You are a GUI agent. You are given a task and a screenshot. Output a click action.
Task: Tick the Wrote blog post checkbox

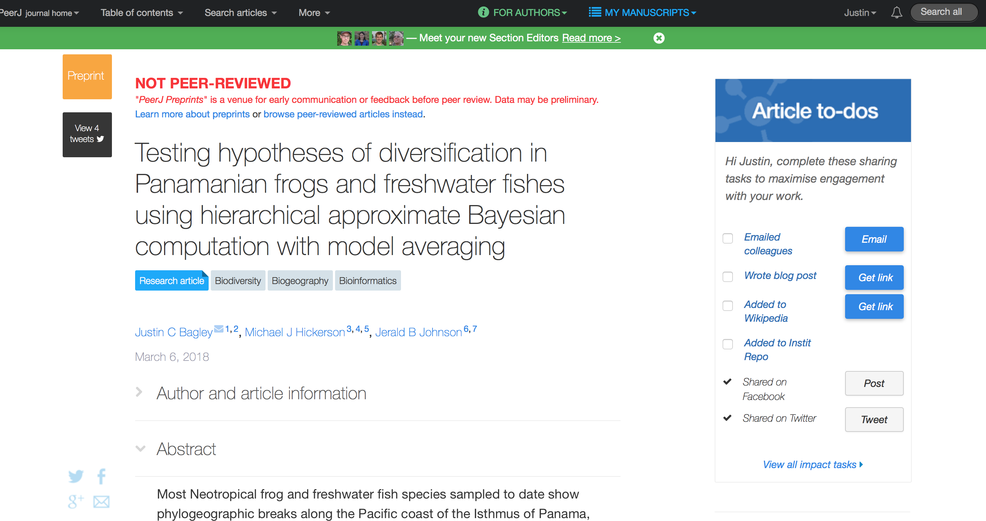click(727, 276)
